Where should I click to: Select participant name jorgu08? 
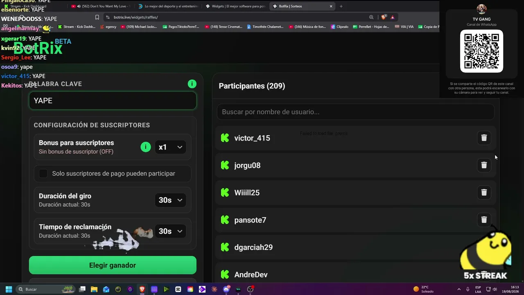(247, 165)
